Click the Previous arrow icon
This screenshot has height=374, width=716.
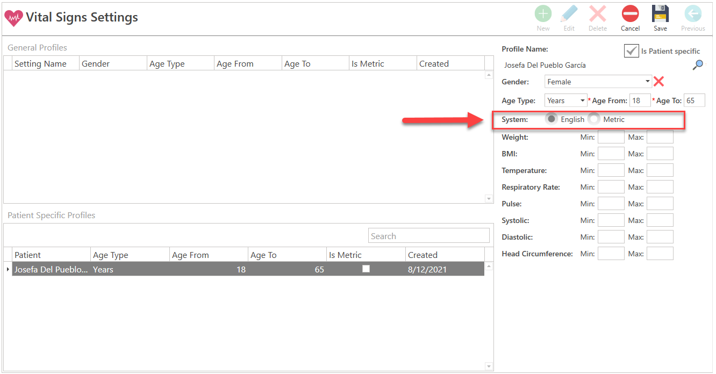click(693, 14)
